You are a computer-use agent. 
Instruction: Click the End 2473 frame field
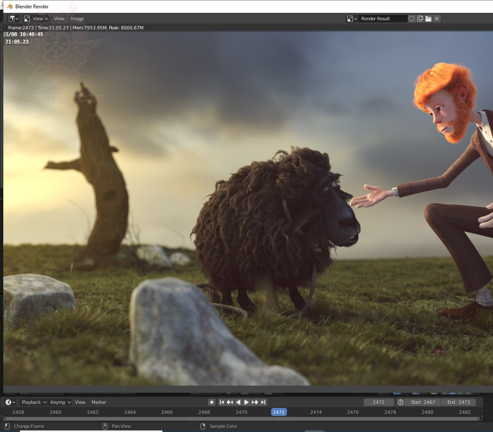click(x=459, y=402)
